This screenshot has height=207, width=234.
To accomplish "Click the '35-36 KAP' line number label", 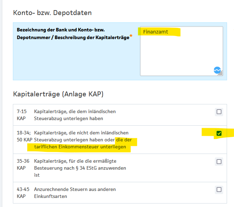I will point(22,164).
